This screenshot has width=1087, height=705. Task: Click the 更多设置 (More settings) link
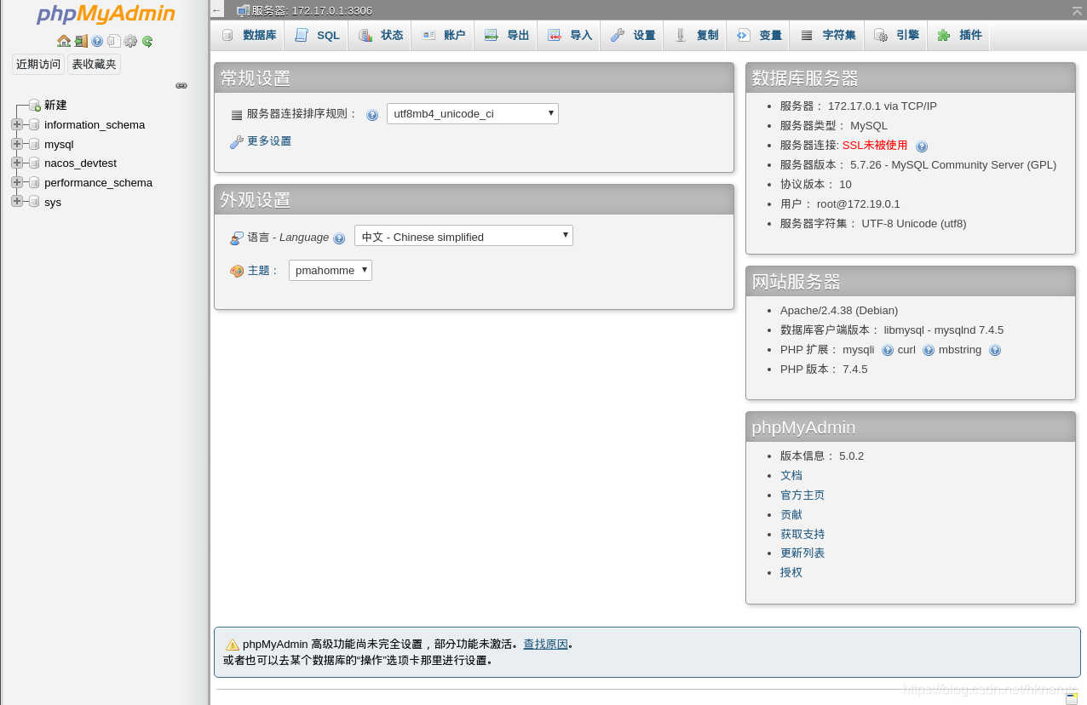coord(270,141)
